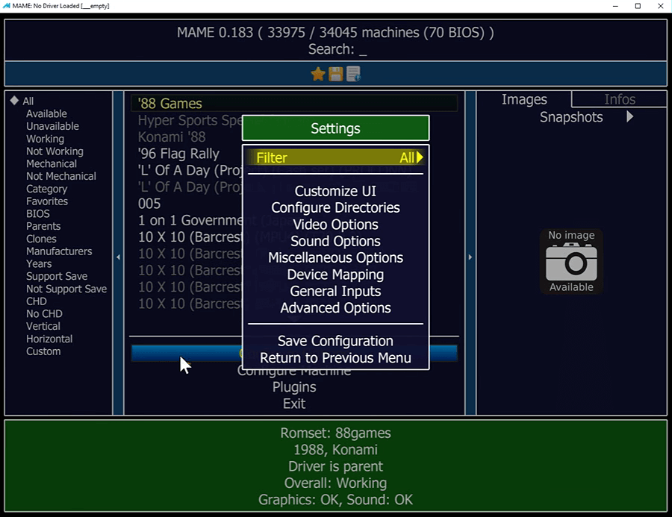Select Konami '88 in the machine list

pos(172,137)
